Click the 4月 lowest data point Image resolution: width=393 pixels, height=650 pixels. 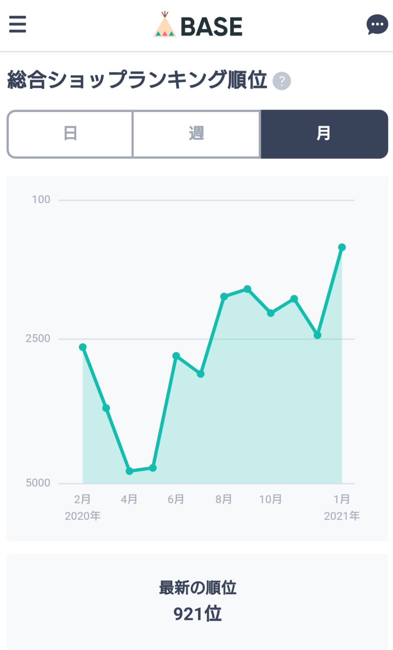pyautogui.click(x=129, y=471)
